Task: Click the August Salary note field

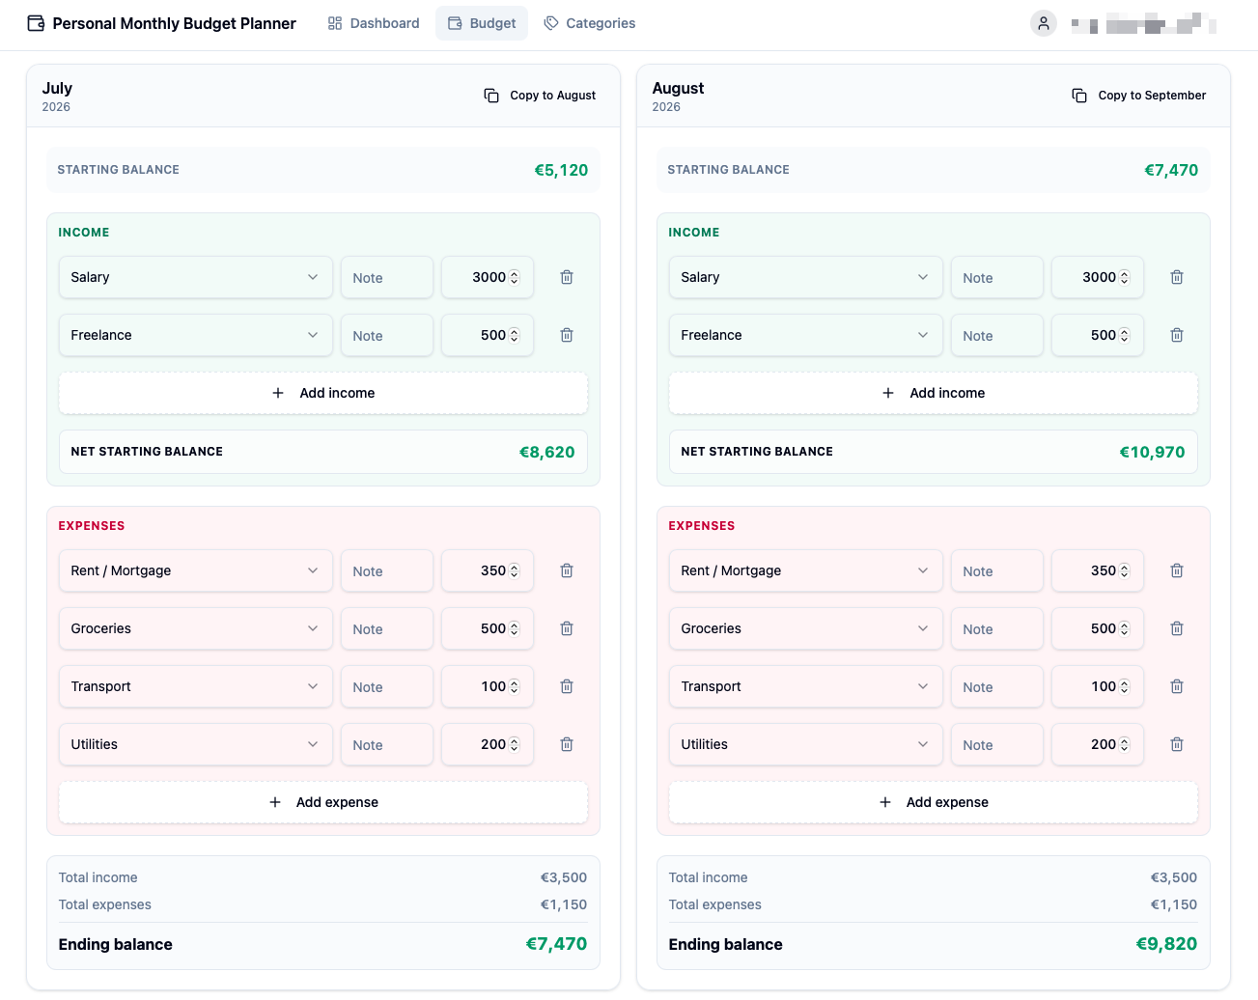Action: 997,277
